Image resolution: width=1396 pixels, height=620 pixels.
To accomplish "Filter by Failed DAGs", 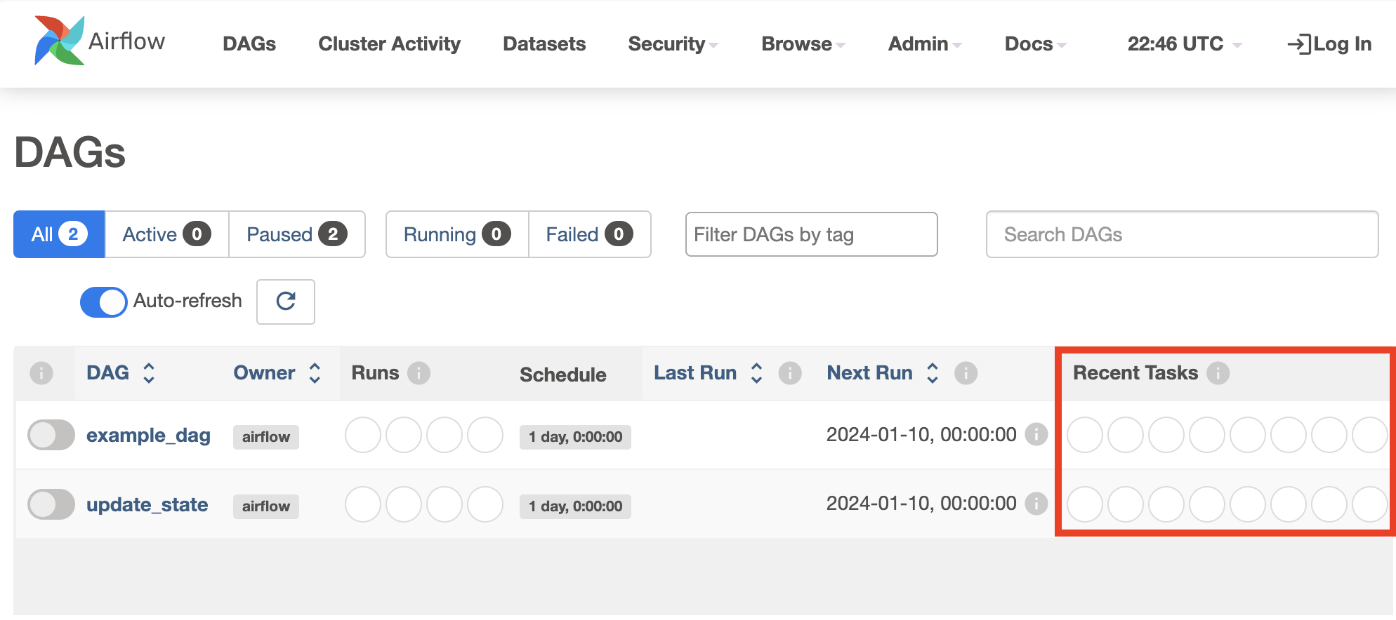I will click(x=590, y=234).
